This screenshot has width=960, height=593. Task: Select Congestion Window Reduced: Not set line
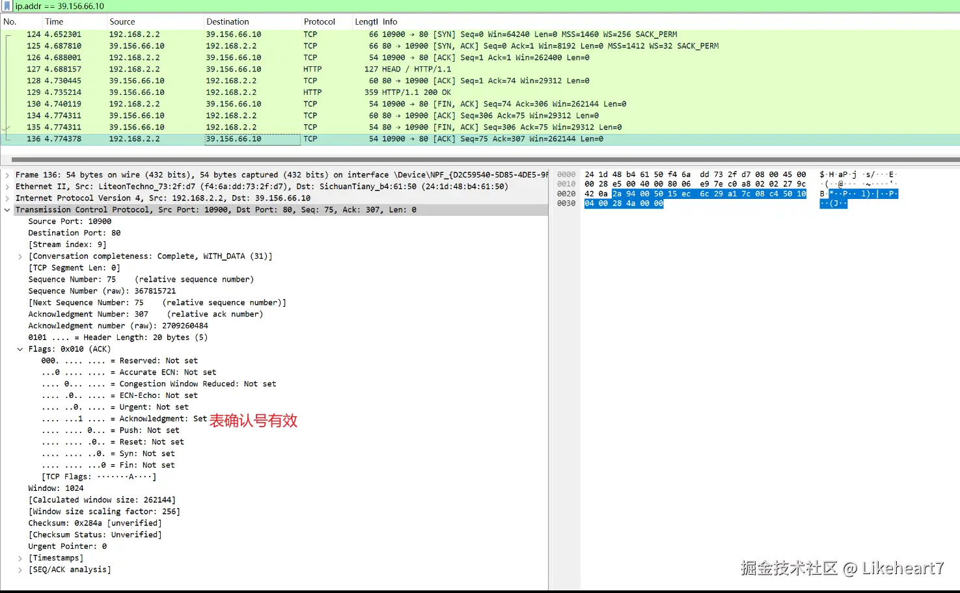point(159,384)
